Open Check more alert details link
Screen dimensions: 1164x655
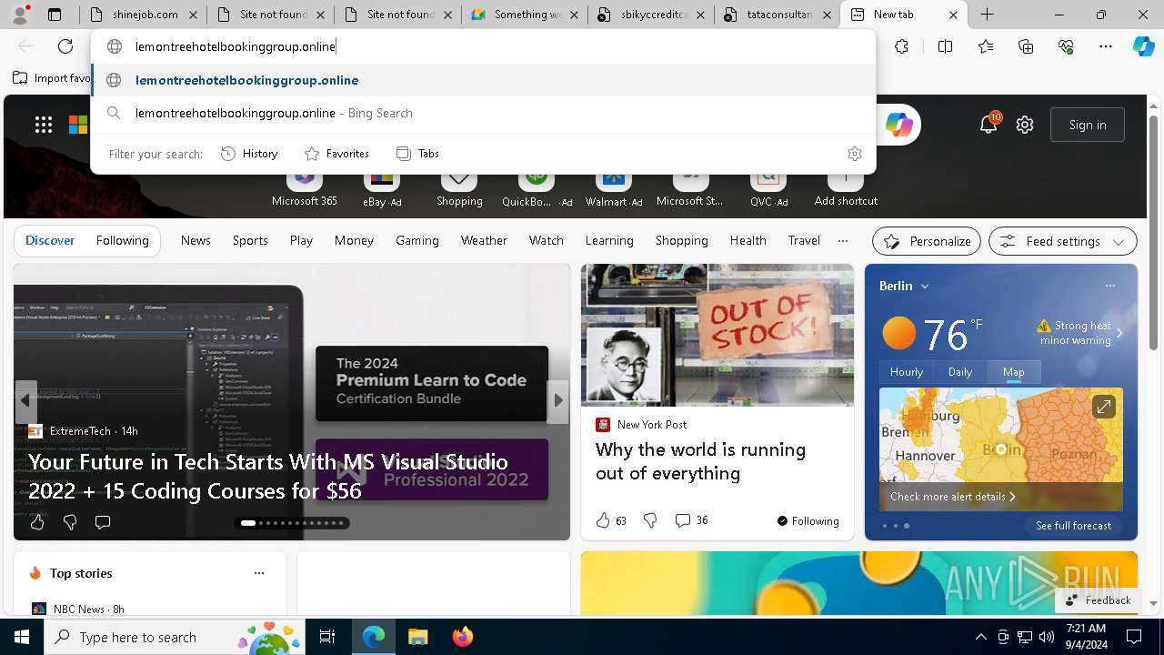tap(953, 497)
